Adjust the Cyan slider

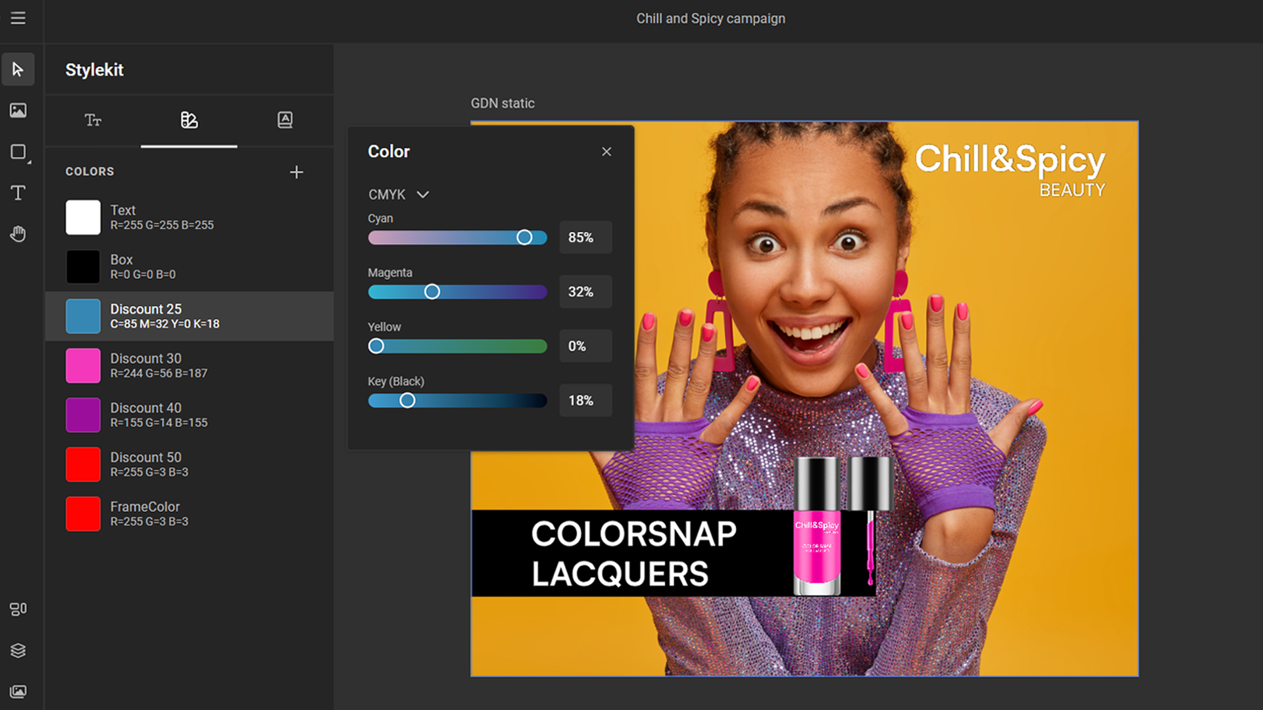pyautogui.click(x=458, y=237)
